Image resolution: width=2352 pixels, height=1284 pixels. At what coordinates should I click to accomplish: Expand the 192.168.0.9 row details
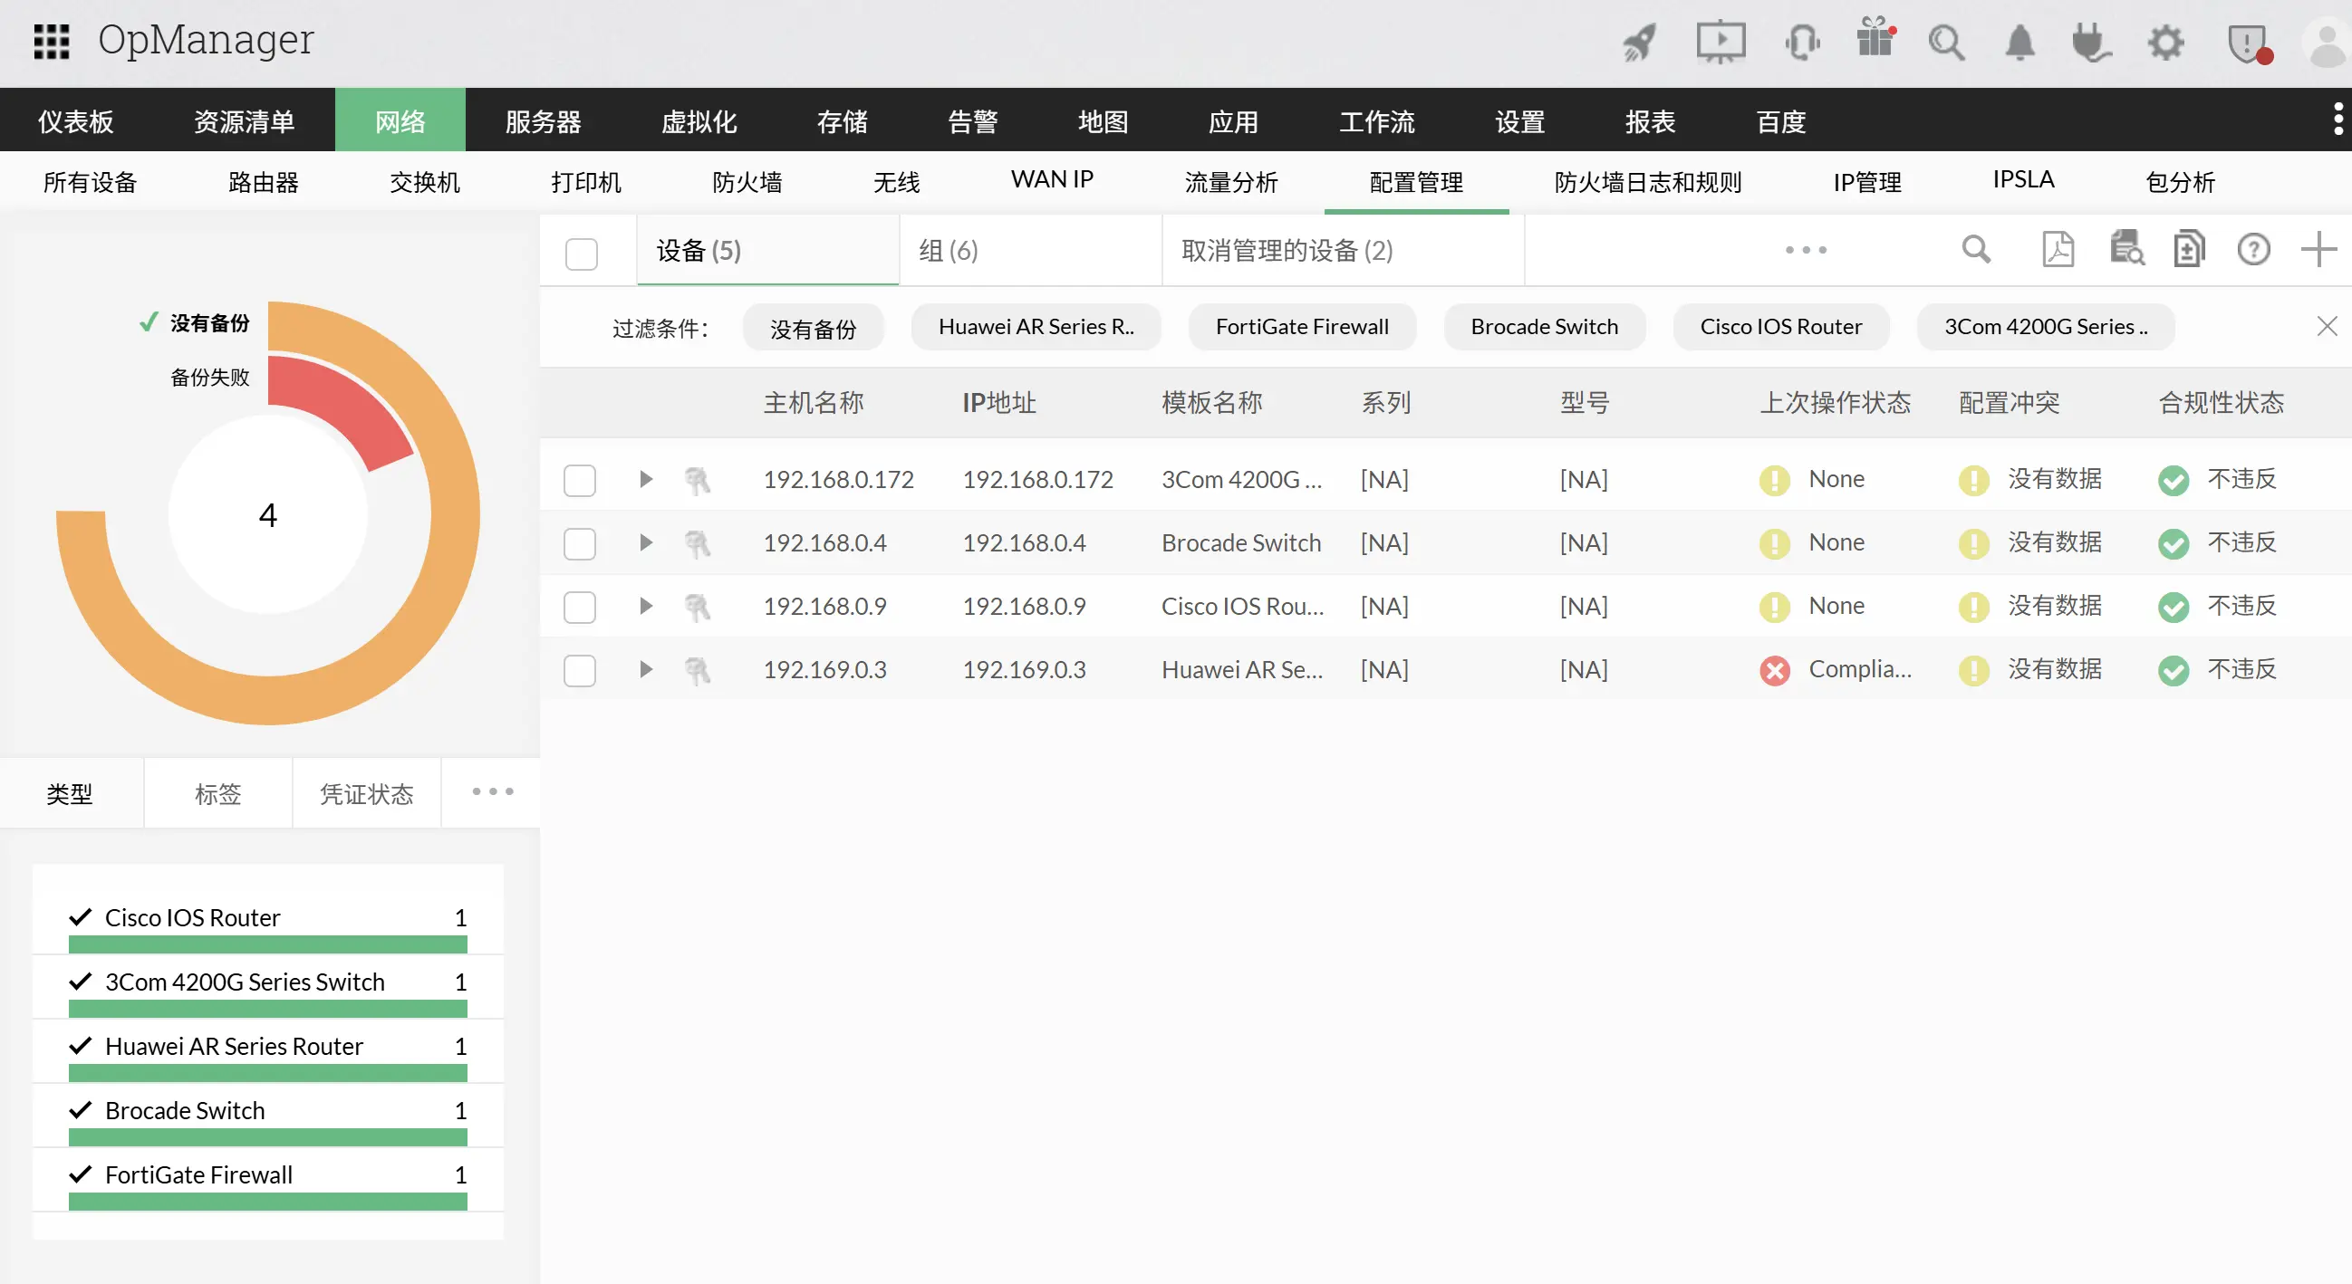645,606
